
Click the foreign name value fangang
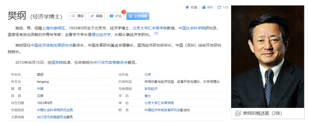coord(43,82)
